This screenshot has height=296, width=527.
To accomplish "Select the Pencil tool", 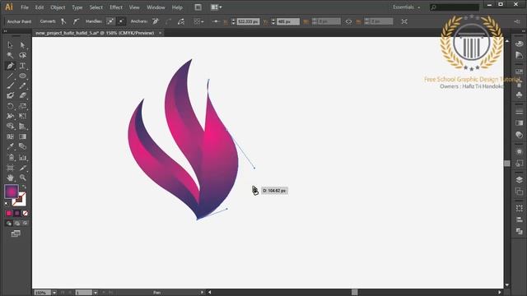I will [22, 86].
